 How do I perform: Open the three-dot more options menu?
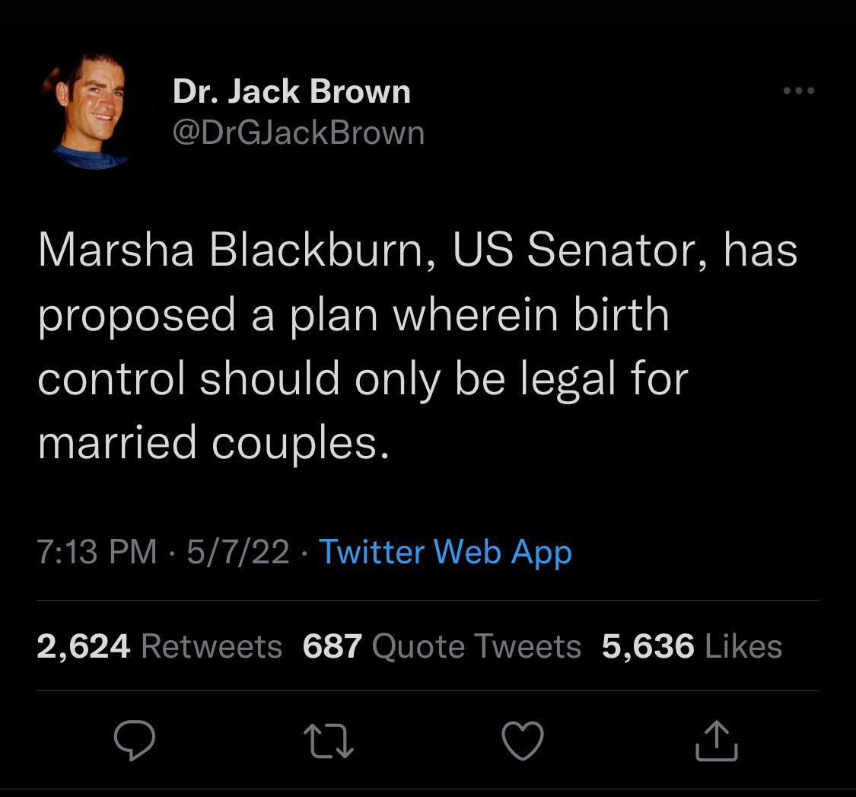pyautogui.click(x=799, y=91)
